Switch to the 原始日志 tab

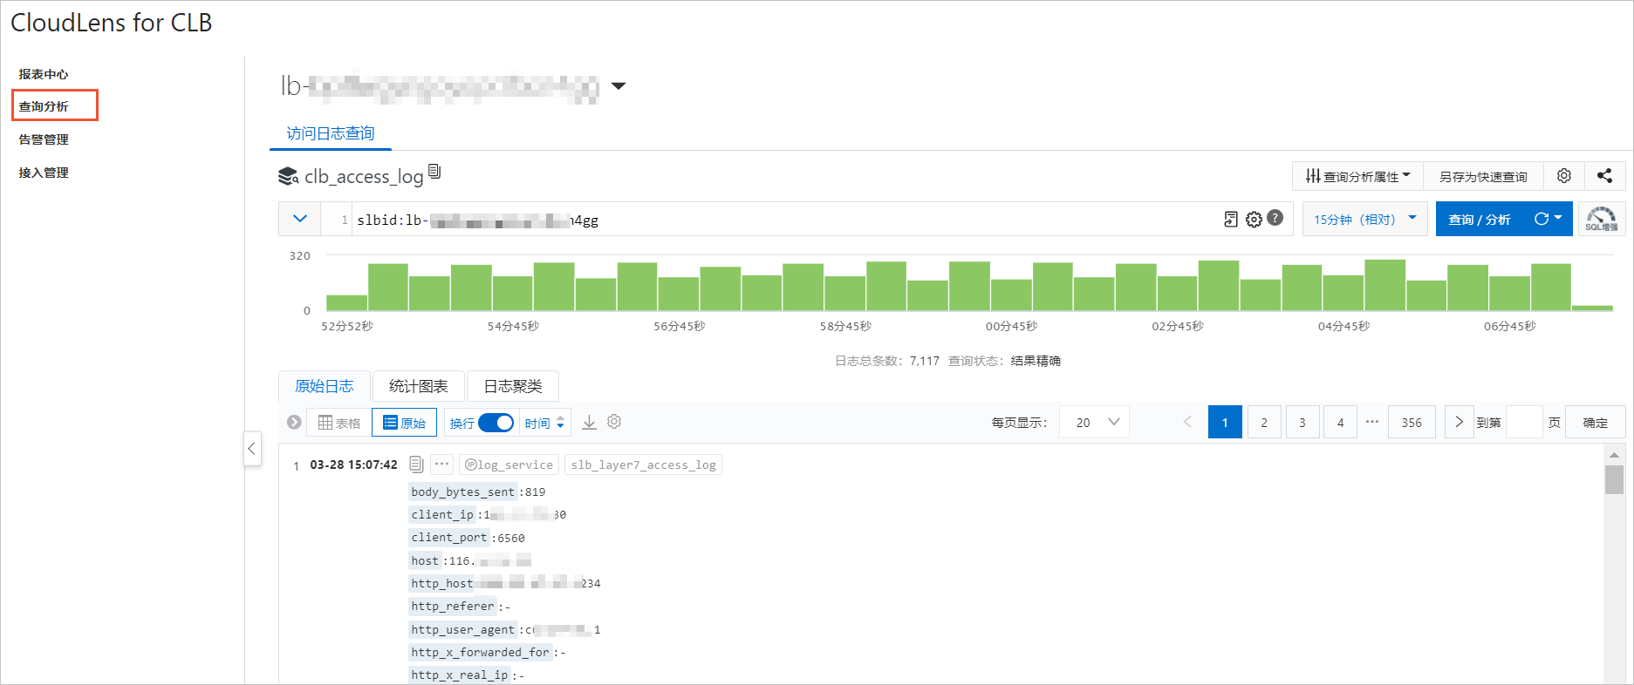click(325, 386)
